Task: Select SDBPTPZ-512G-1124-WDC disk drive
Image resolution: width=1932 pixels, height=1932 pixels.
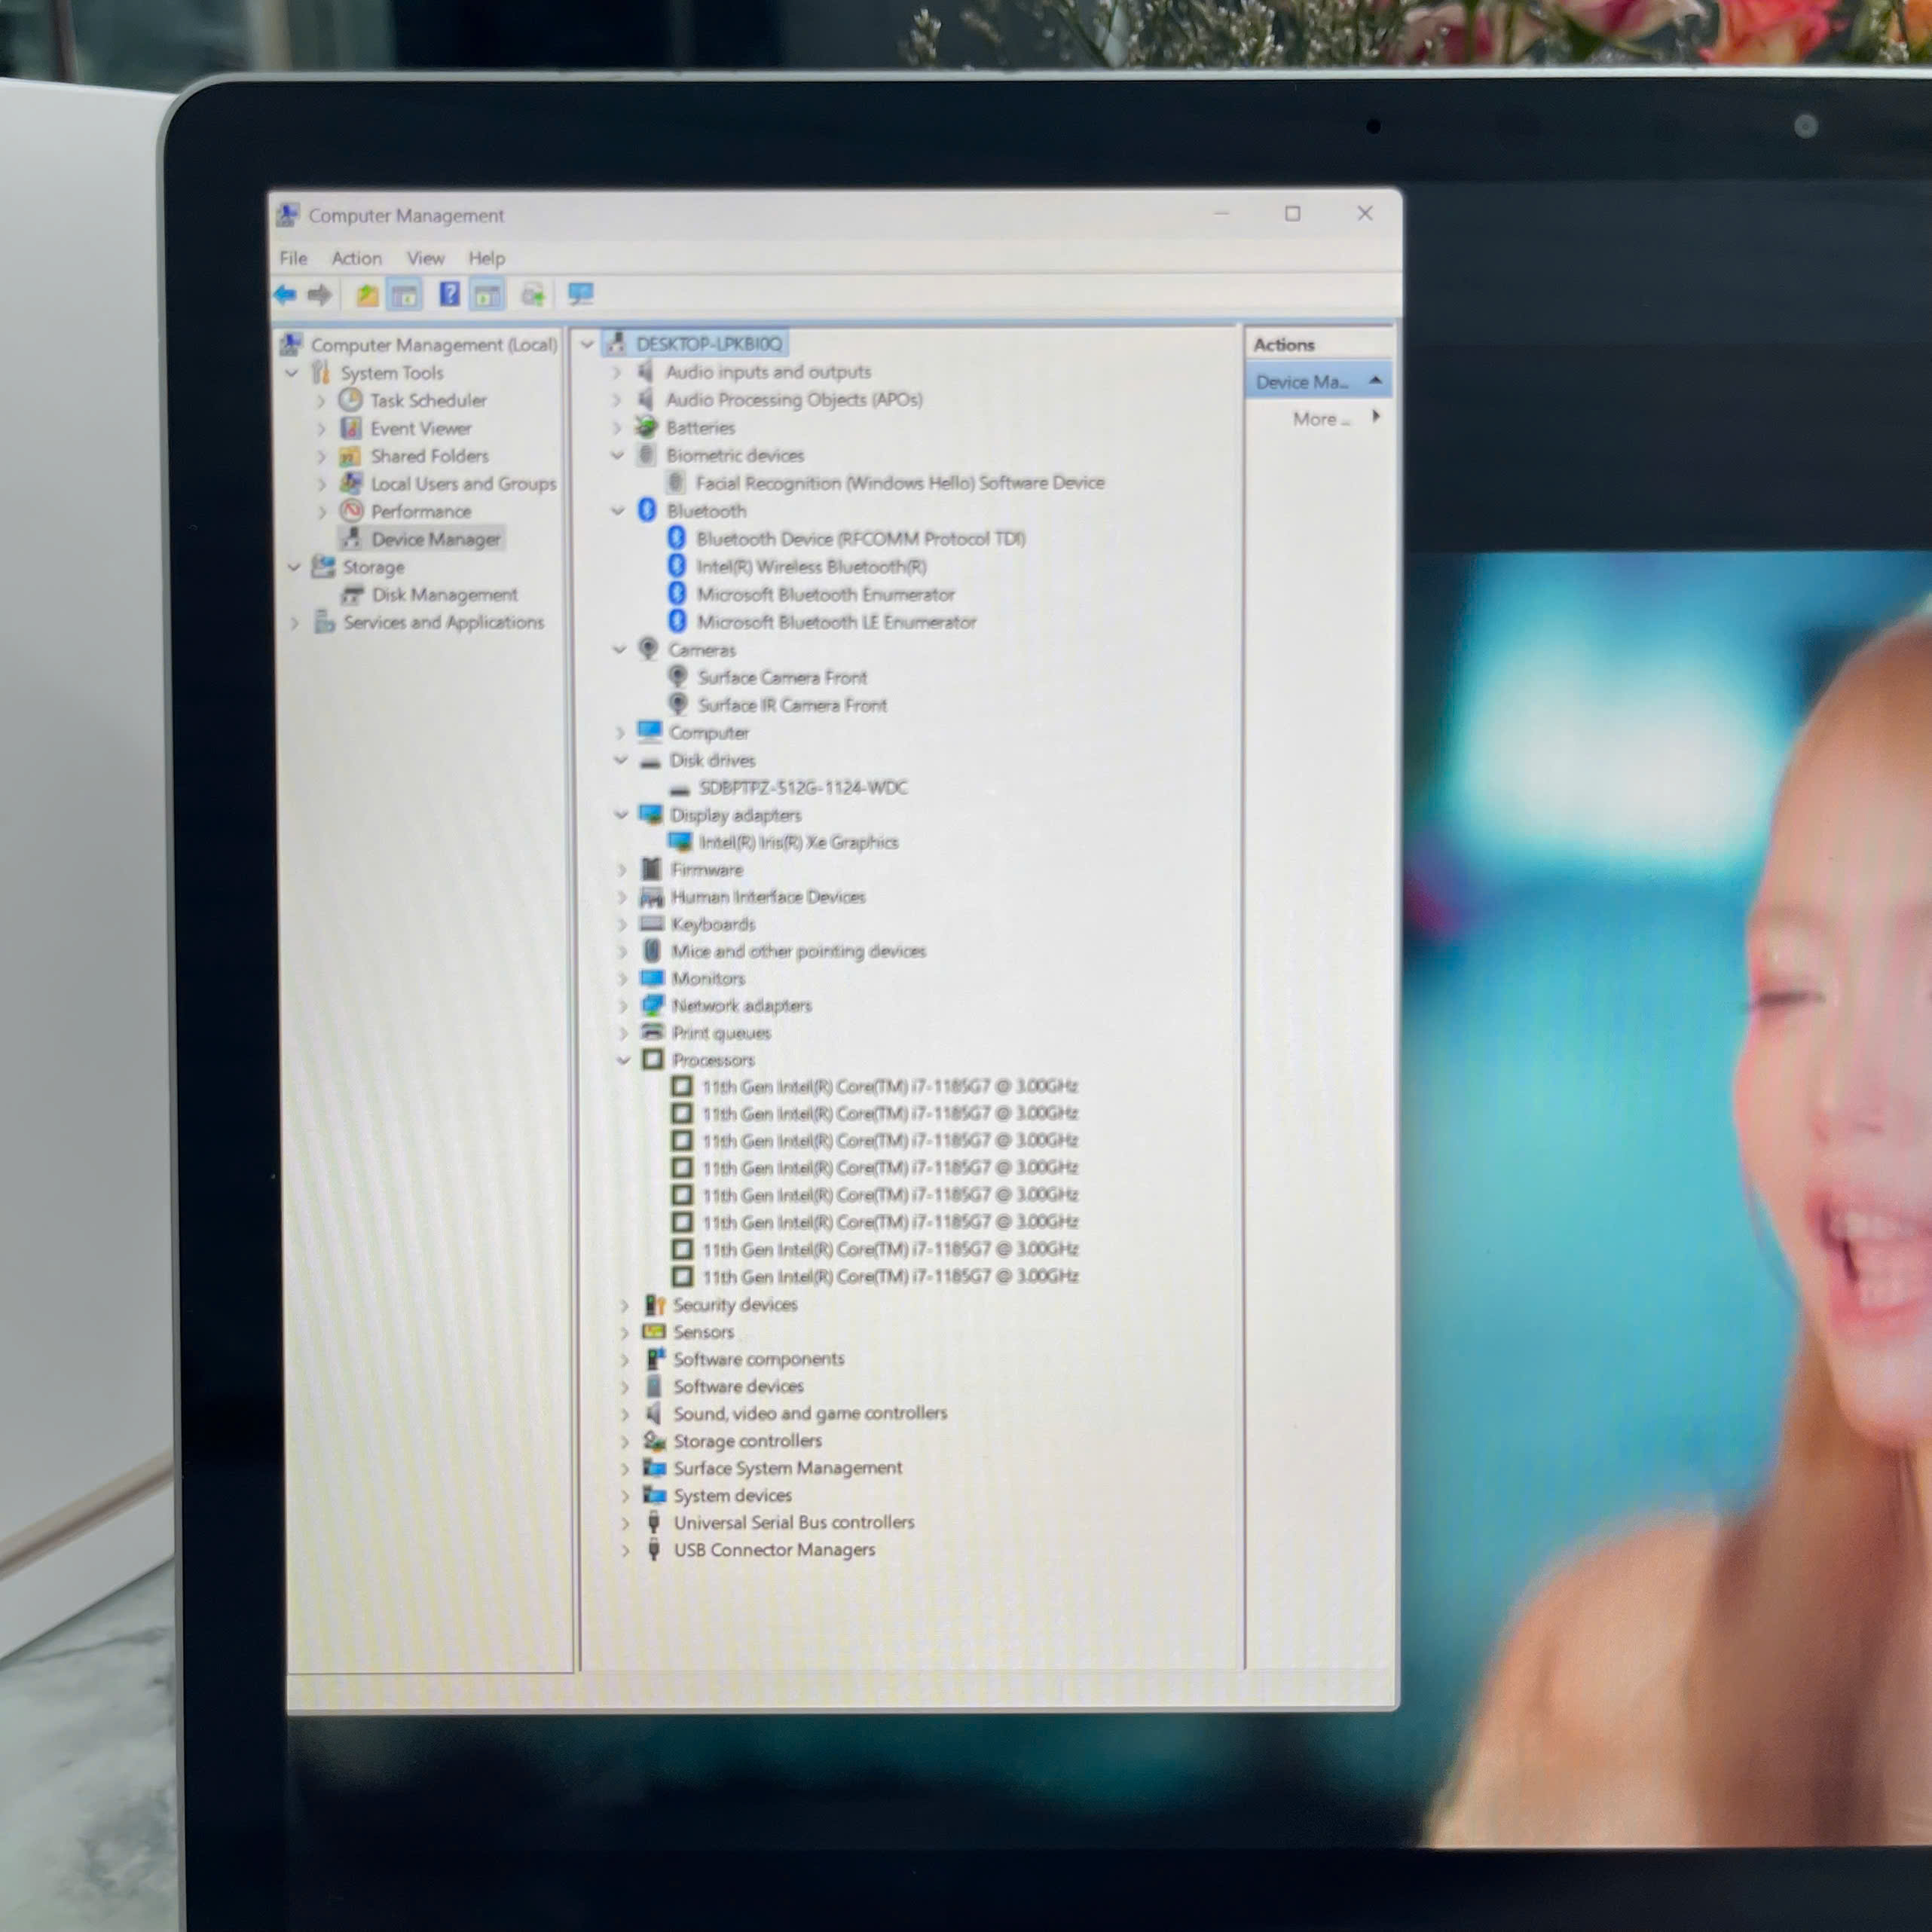Action: tap(803, 788)
